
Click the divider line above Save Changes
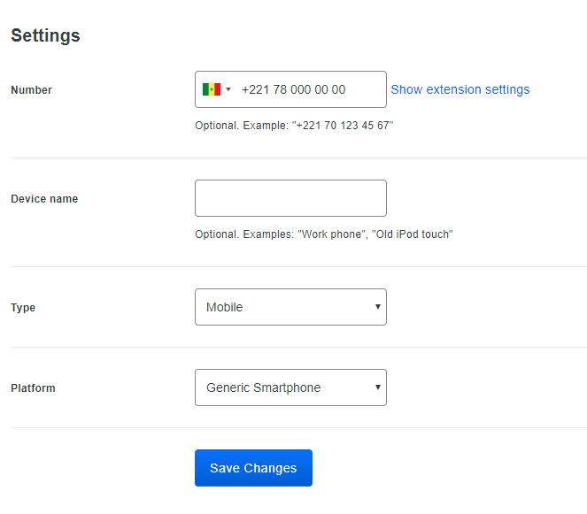point(298,427)
